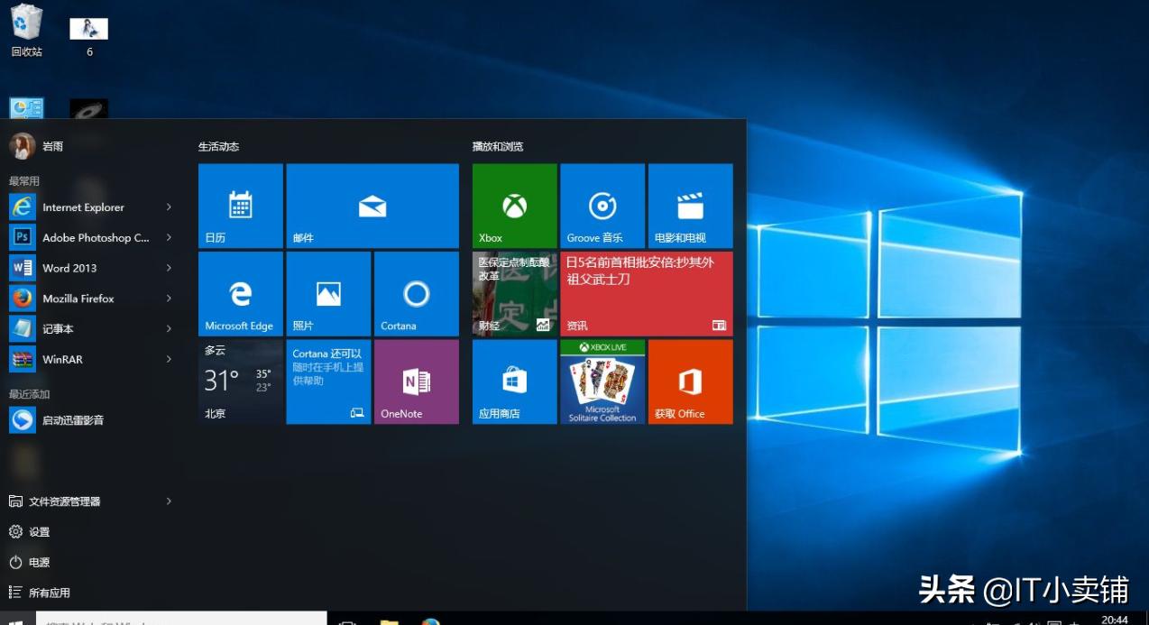The width and height of the screenshot is (1149, 625).
Task: Expand the Internet Explorer submenu arrow
Action: point(170,207)
